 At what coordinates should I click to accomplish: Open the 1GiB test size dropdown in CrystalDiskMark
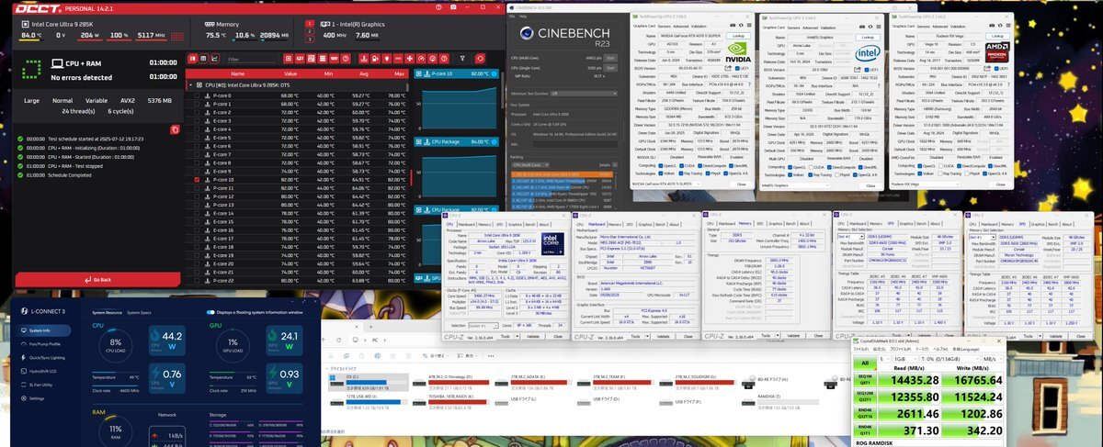[907, 358]
